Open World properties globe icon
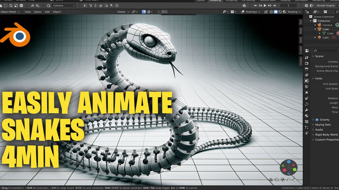Image resolution: width=339 pixels, height=190 pixels. point(307,87)
